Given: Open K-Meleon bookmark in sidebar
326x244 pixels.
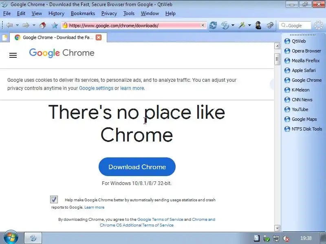Looking at the screenshot, I should point(297,90).
